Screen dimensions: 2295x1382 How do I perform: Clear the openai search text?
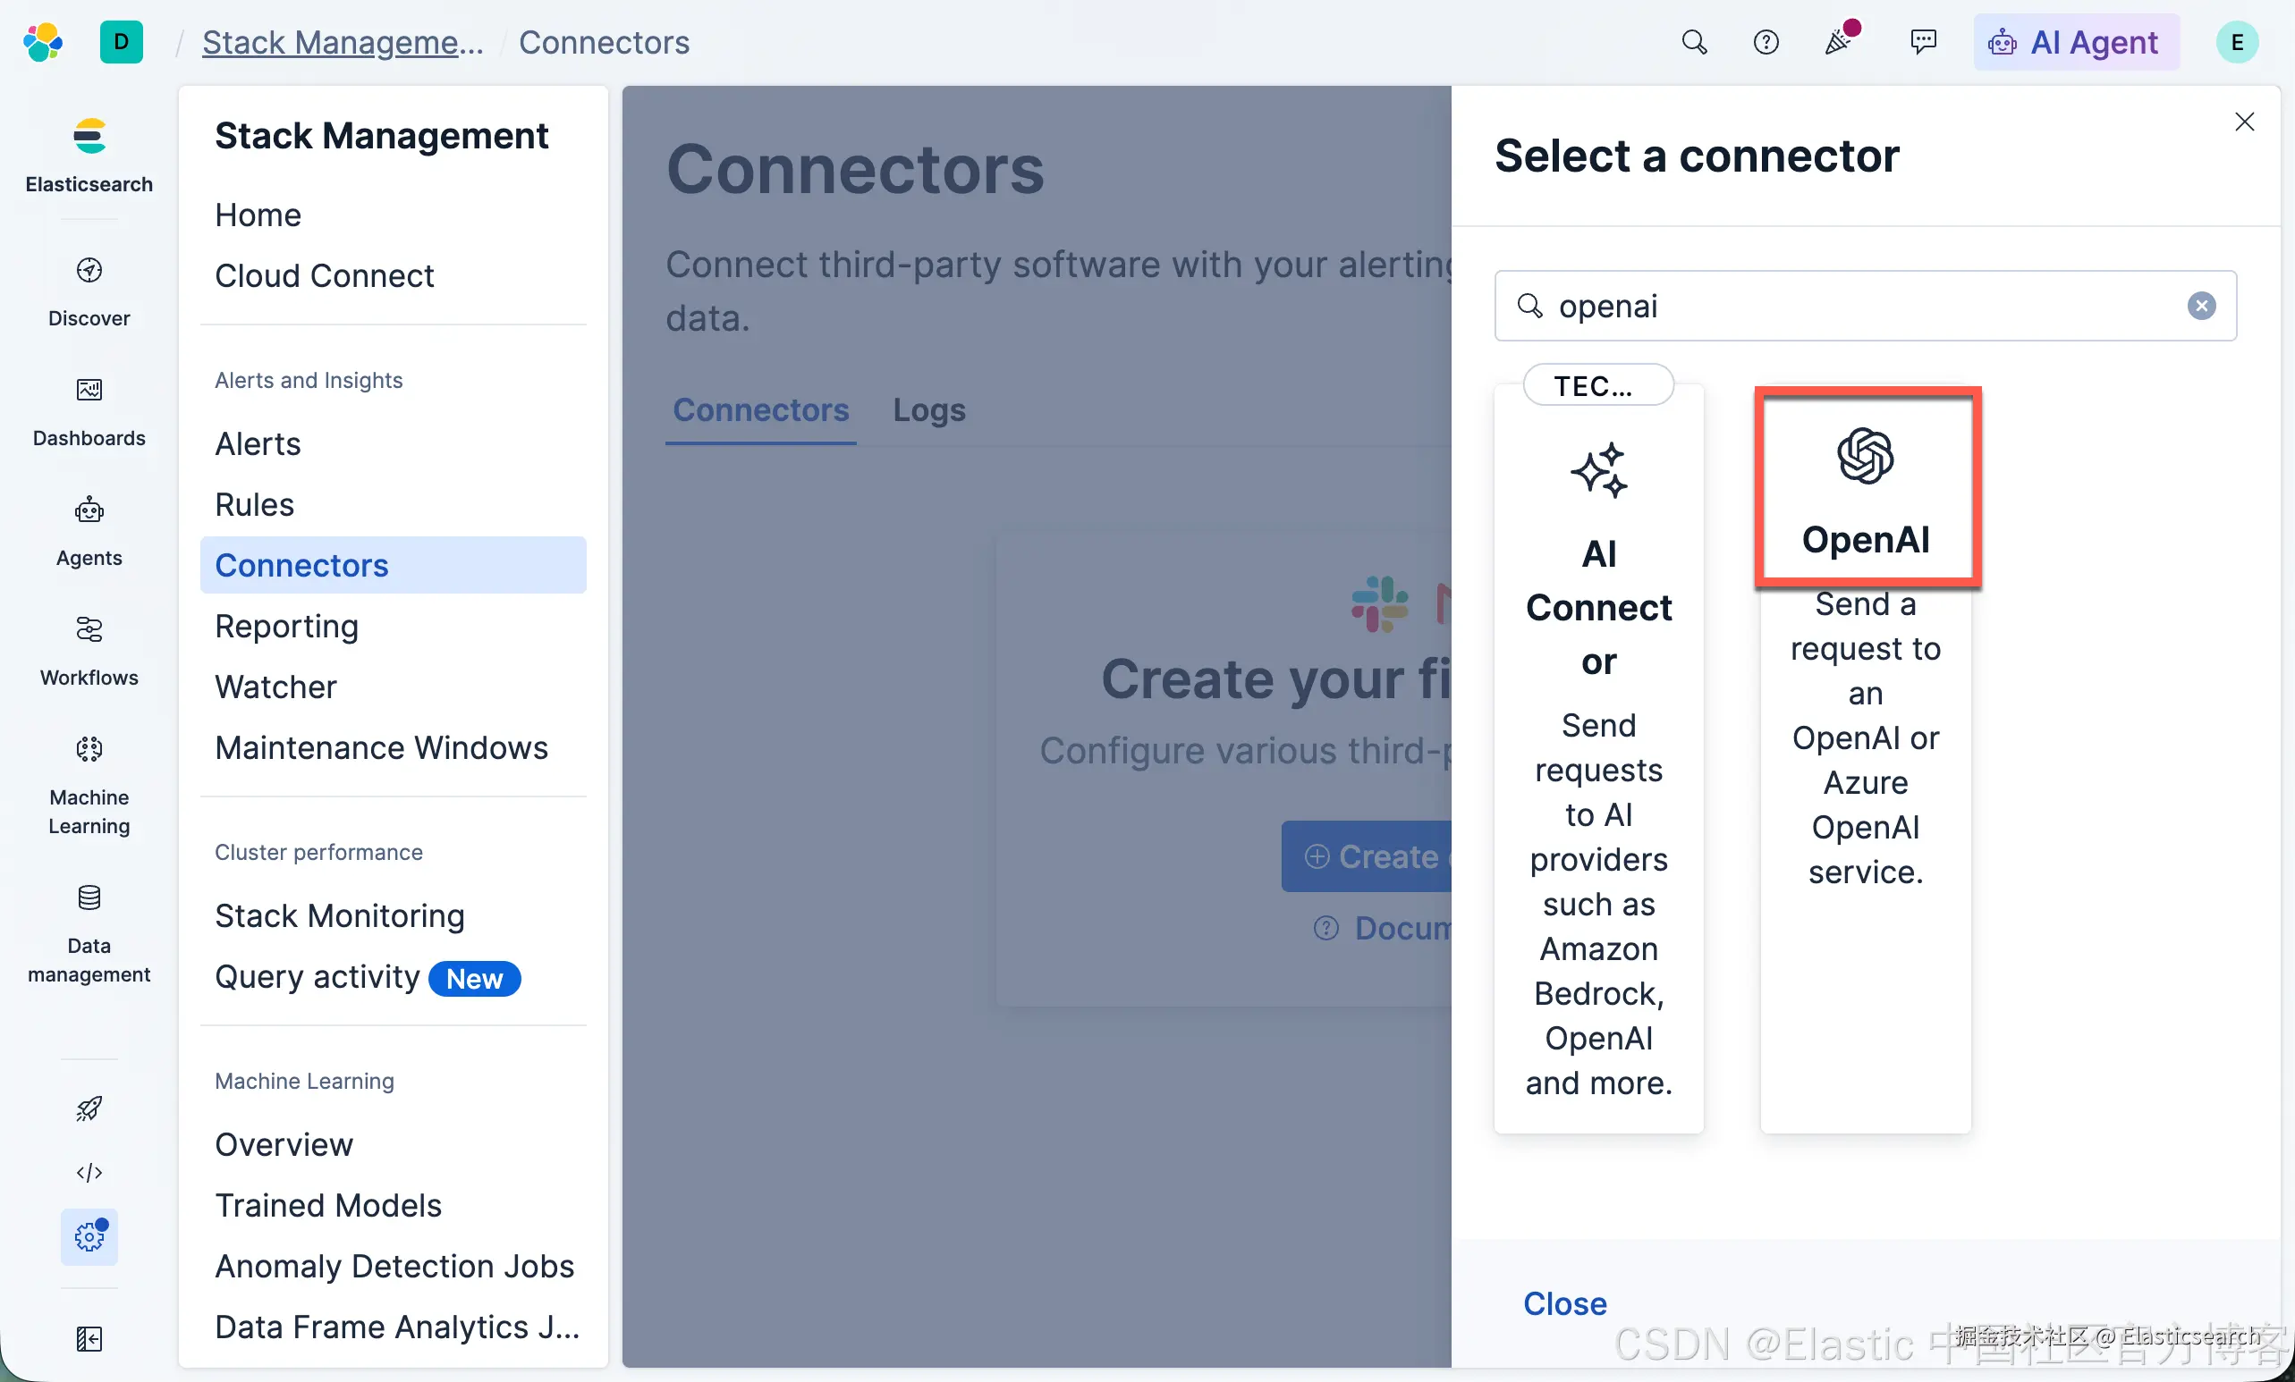click(2201, 305)
